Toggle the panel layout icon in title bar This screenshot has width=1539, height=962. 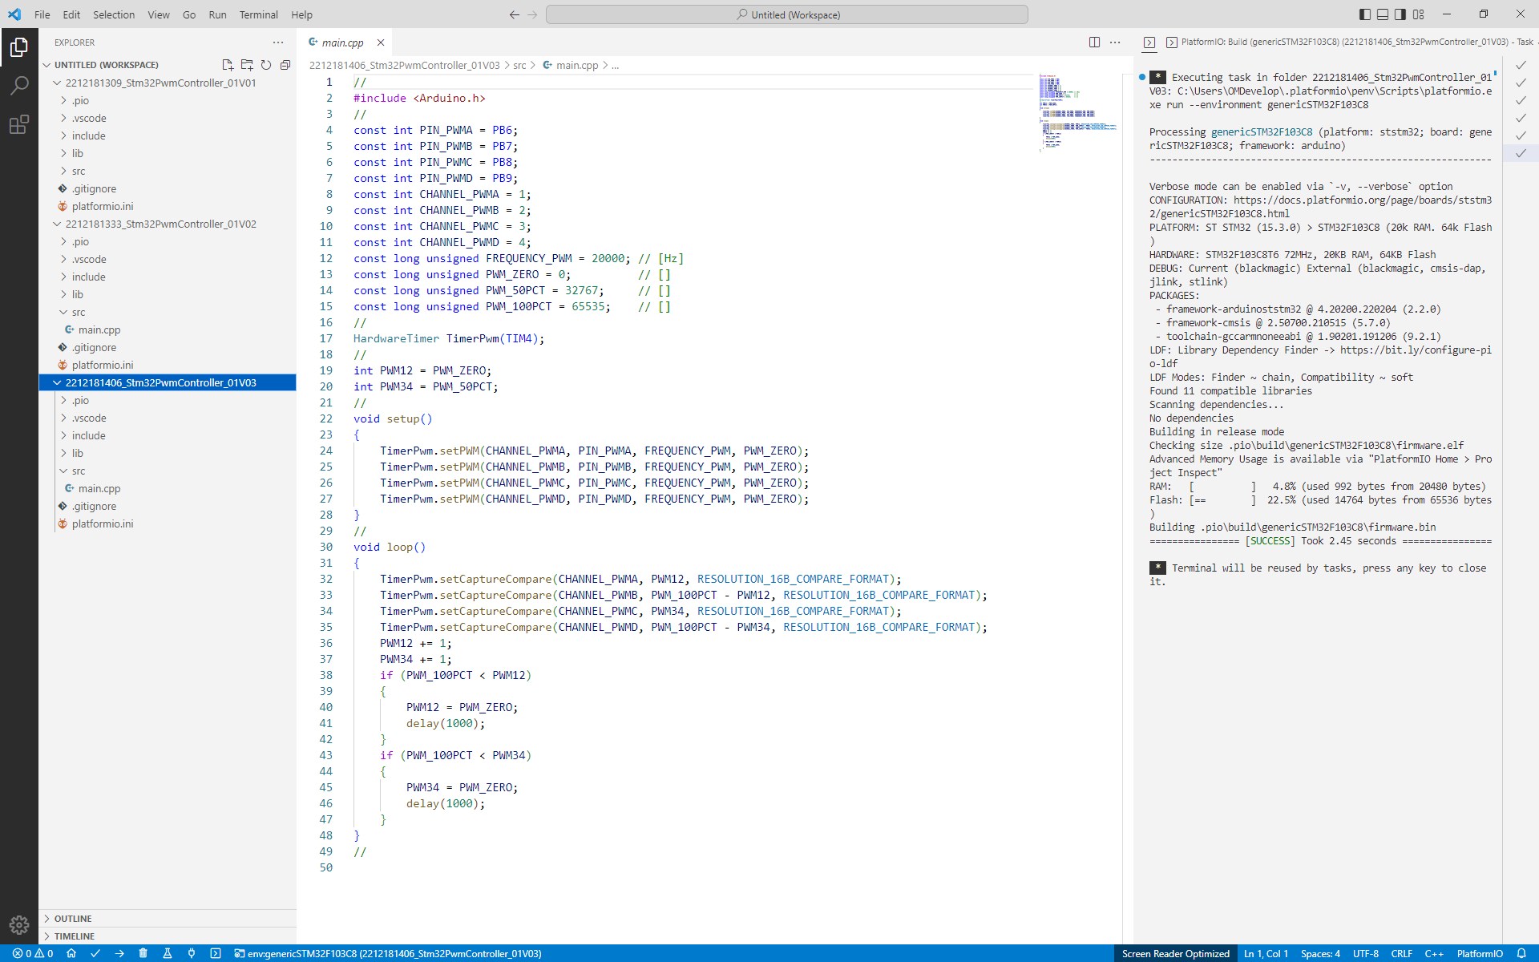1383,14
